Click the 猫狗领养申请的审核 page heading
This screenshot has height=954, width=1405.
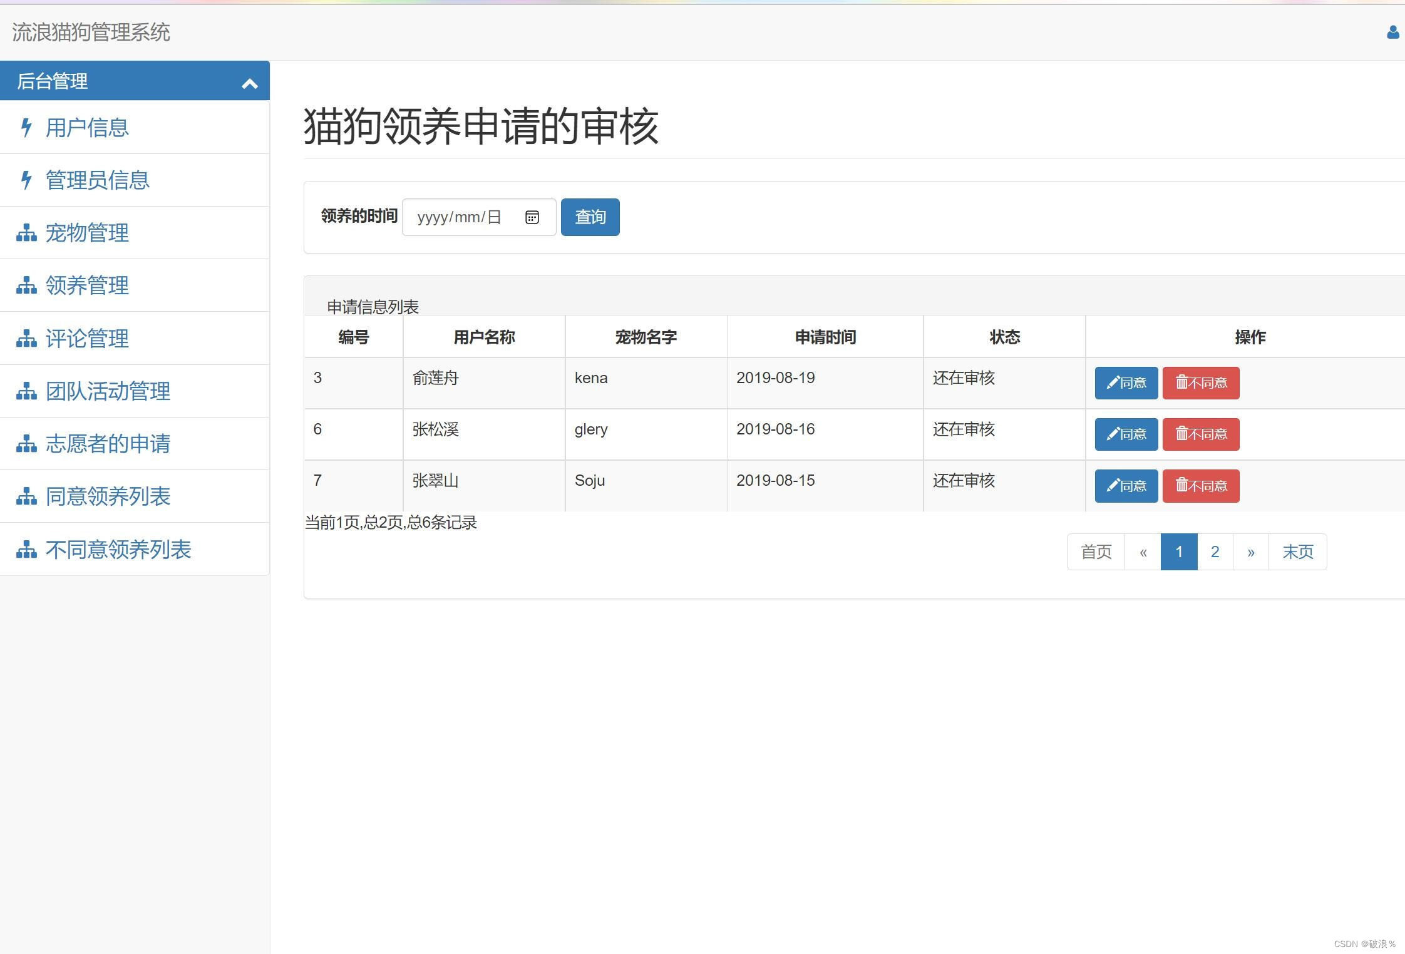pyautogui.click(x=481, y=126)
